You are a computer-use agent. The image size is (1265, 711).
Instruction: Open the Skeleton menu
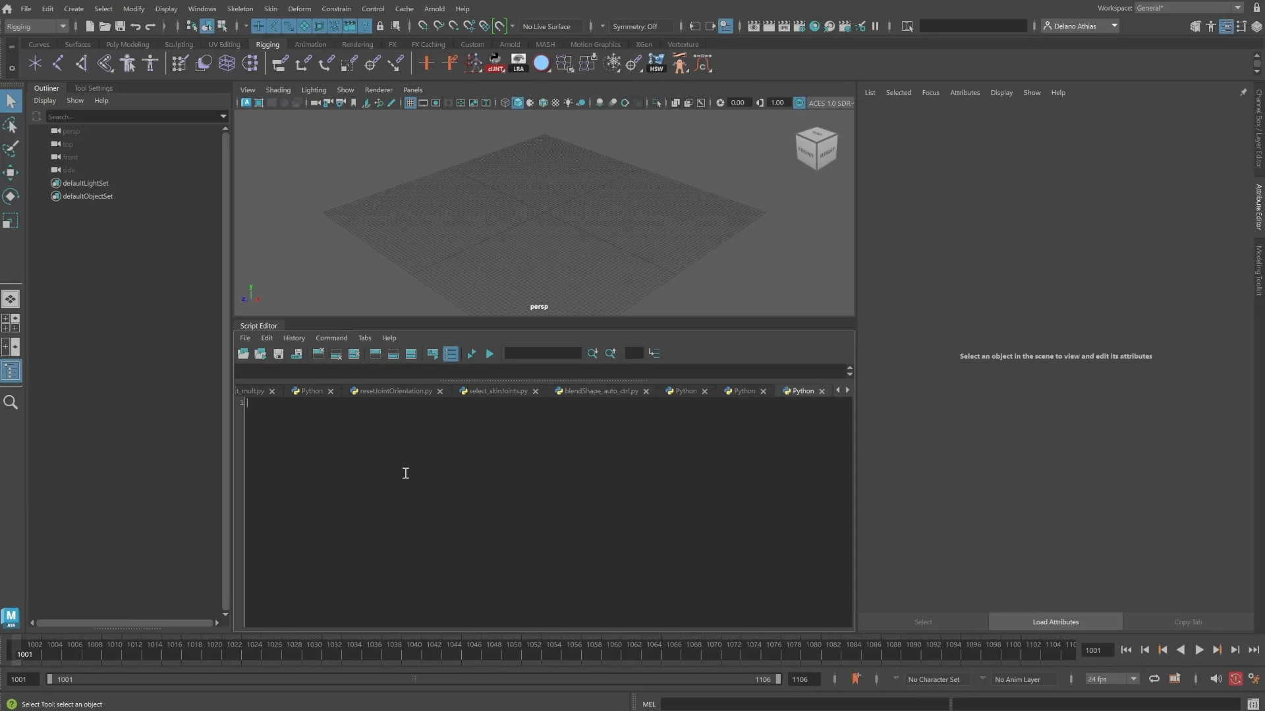240,9
